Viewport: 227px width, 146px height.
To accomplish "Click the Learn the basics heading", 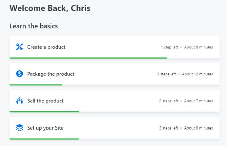I will click(x=33, y=26).
